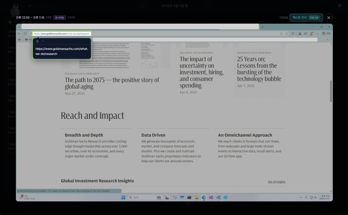Image resolution: width=348 pixels, height=215 pixels.
Task: Open 25 Years on technology bubble article
Action: pos(259,69)
